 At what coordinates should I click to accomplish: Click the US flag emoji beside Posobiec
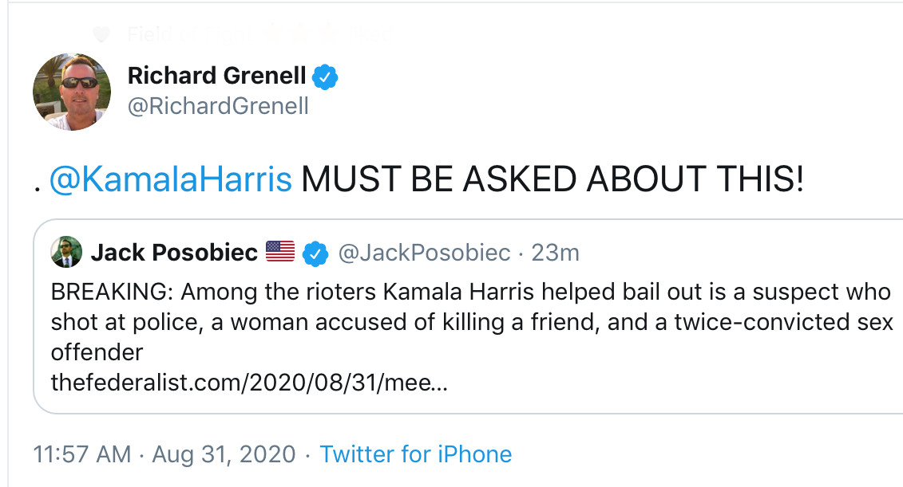tap(280, 252)
